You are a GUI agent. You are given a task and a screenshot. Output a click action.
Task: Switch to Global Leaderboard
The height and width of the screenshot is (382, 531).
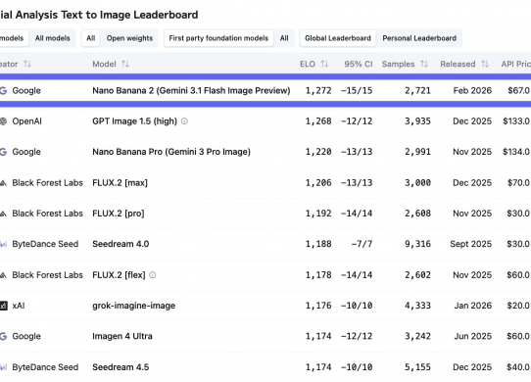click(x=338, y=38)
